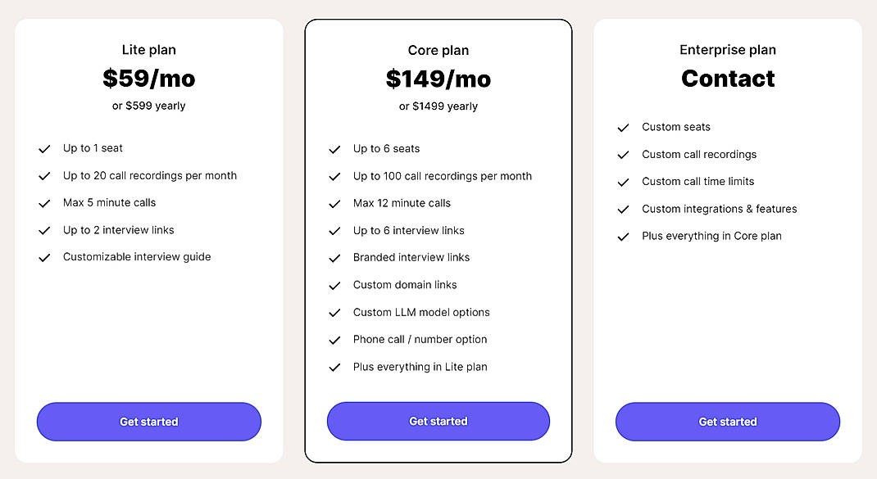
Task: Click Get started under the Core plan
Action: pyautogui.click(x=438, y=421)
